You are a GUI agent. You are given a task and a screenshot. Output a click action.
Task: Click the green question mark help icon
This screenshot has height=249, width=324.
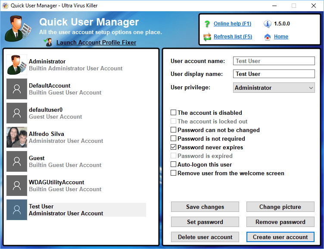click(x=207, y=24)
